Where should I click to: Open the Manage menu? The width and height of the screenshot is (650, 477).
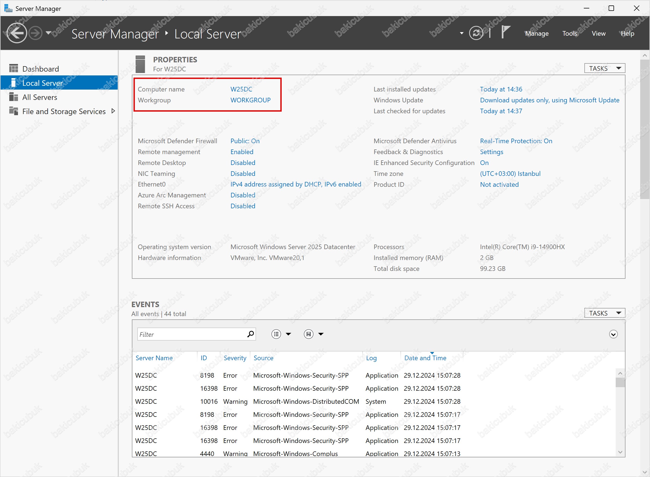(x=537, y=33)
